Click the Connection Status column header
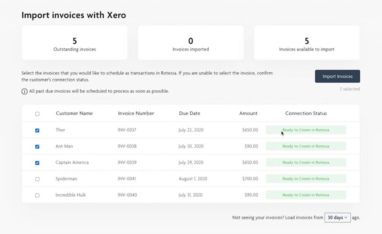 (306, 113)
